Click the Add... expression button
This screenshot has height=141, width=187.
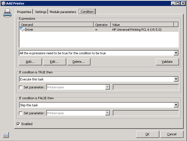point(30,62)
